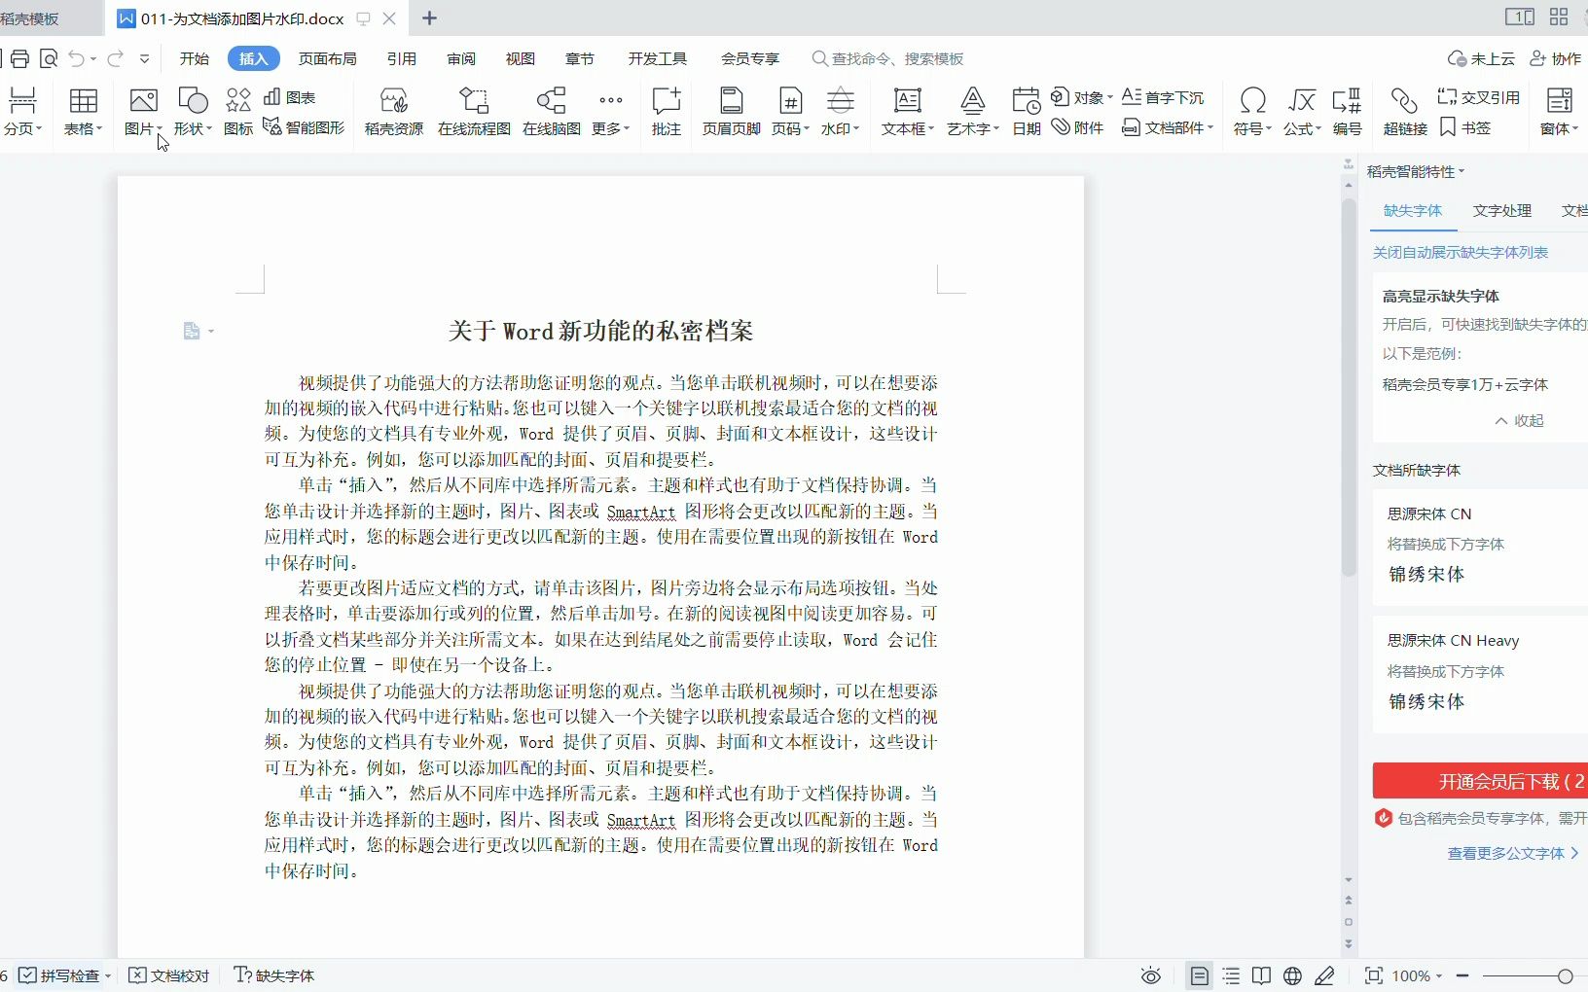Adjust the zoom slider handle
Image resolution: width=1588 pixels, height=992 pixels.
(x=1565, y=975)
